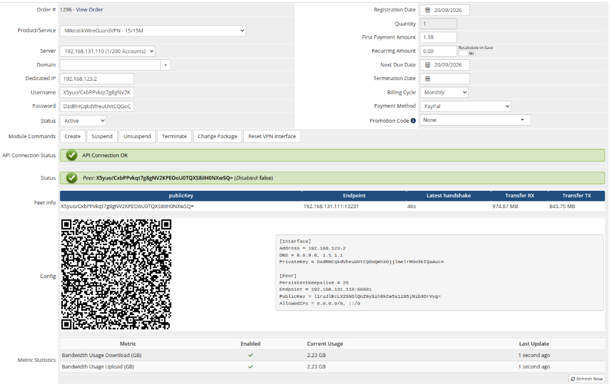Click the Recurring Amount field
This screenshot has width=612, height=384.
(x=438, y=51)
